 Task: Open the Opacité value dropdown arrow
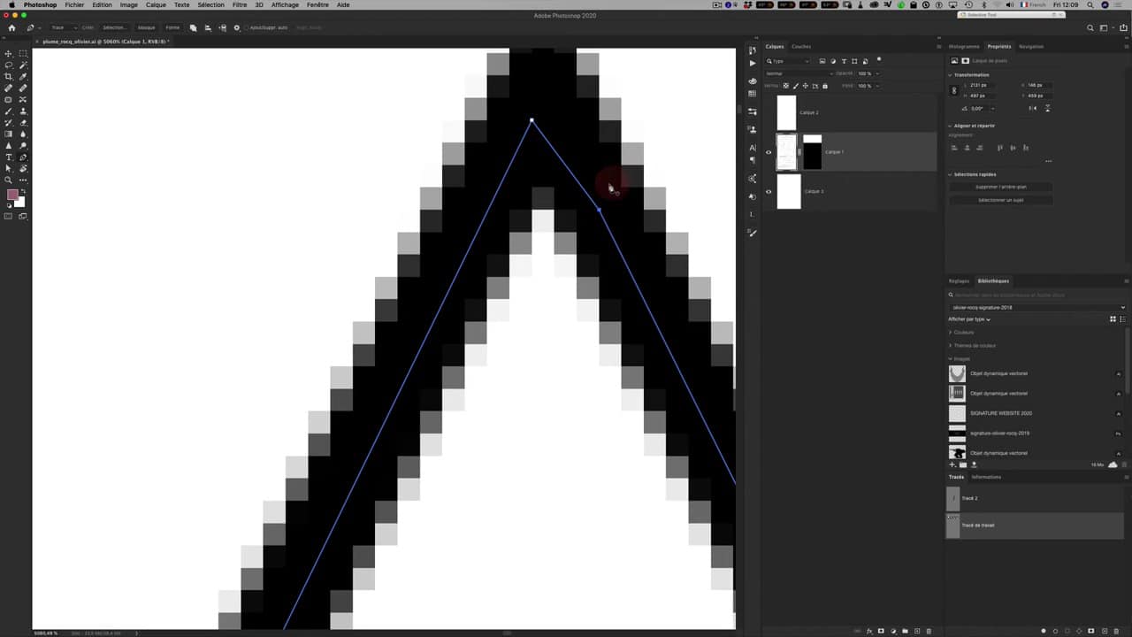tap(877, 73)
